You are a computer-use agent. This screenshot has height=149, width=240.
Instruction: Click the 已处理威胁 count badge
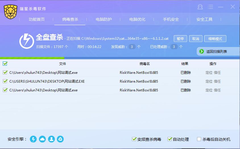174,47
